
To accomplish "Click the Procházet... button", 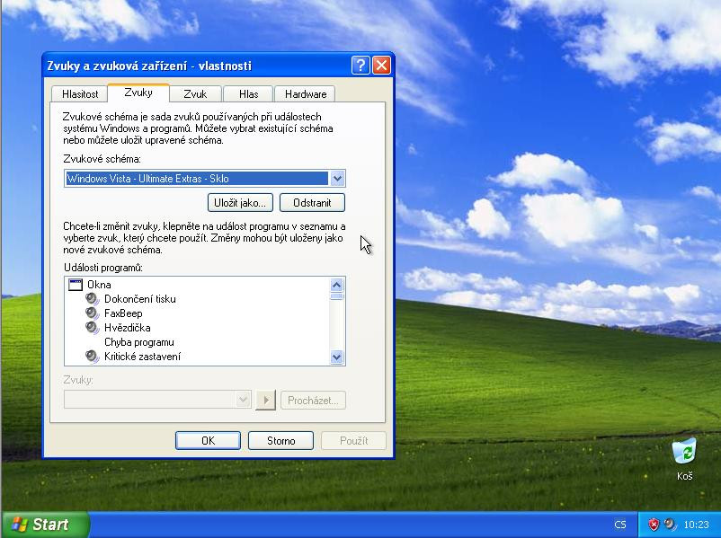I will click(x=313, y=401).
